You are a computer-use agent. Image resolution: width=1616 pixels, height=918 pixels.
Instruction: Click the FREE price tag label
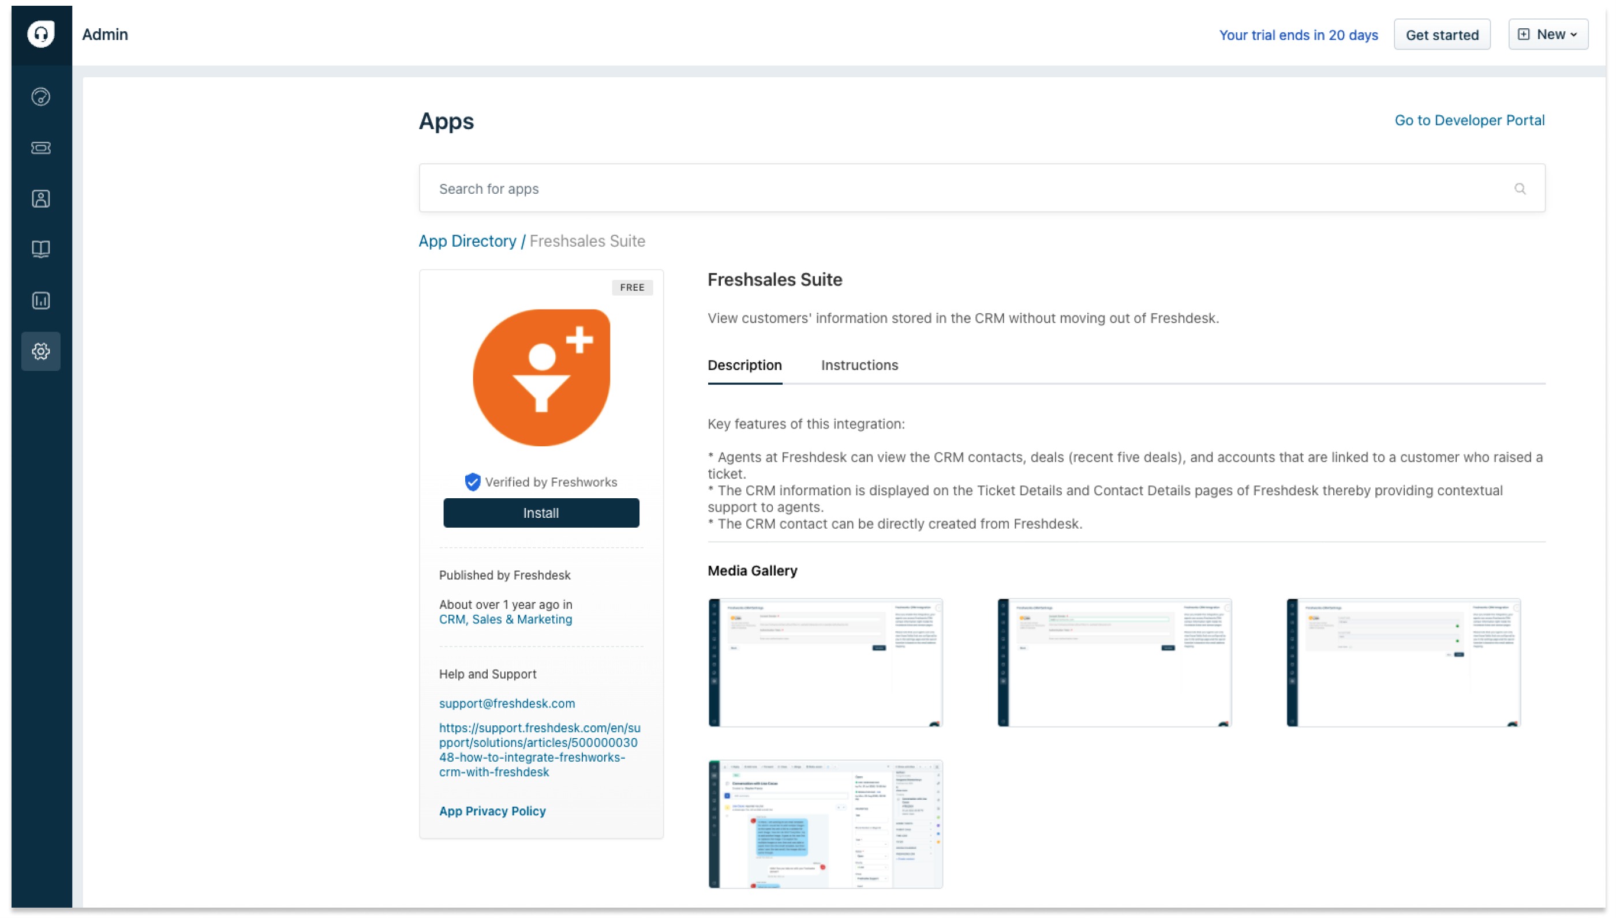633,288
